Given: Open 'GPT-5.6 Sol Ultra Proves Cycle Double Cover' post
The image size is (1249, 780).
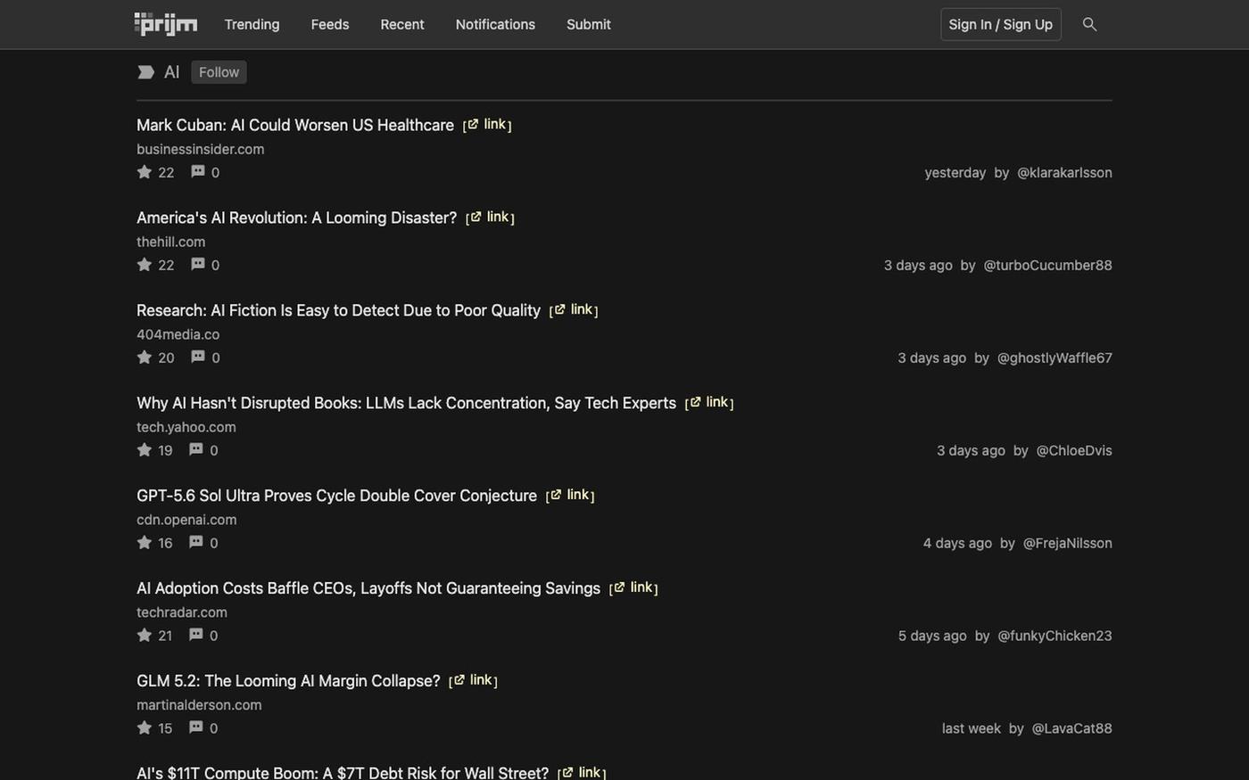Looking at the screenshot, I should (x=336, y=496).
